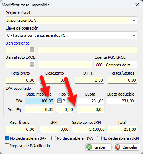This screenshot has width=143, height=154.
Task: Click the IRPF value field
Action: 55,129
